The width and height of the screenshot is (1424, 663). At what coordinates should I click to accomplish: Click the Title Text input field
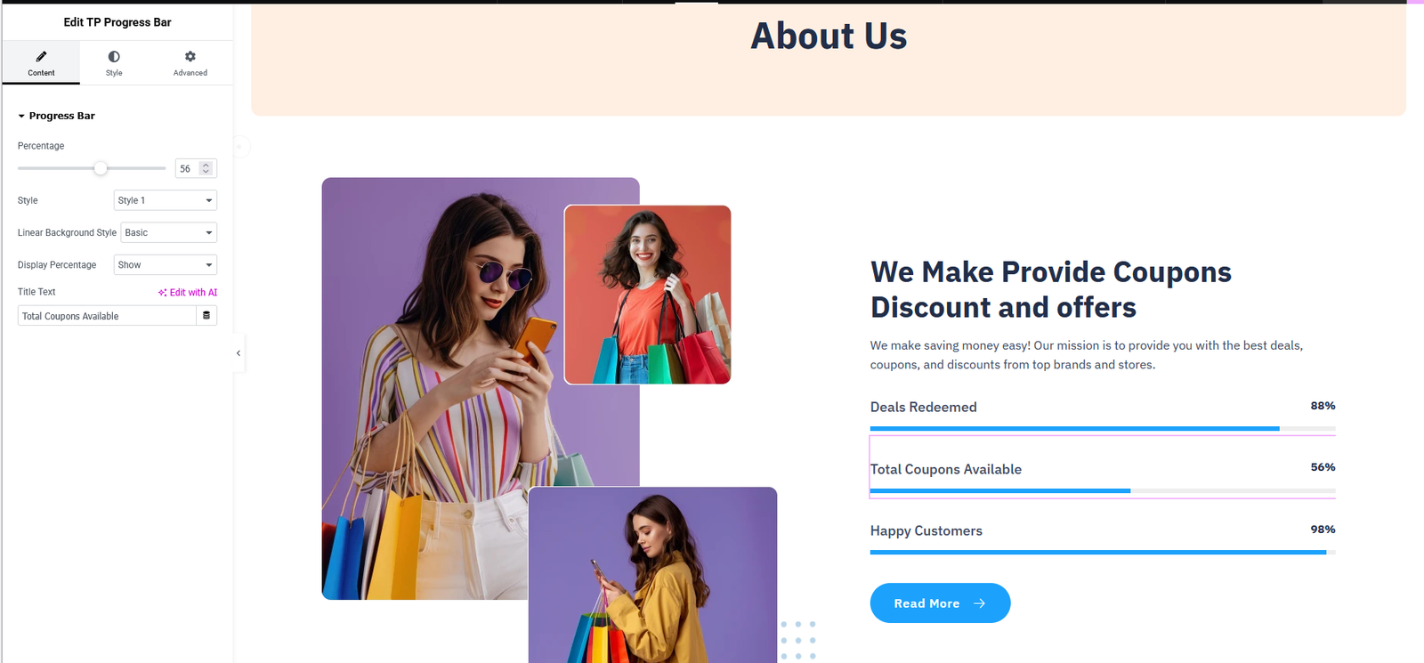[107, 316]
